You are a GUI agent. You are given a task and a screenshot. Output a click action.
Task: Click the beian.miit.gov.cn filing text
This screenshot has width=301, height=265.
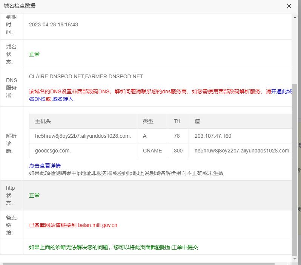point(97,225)
